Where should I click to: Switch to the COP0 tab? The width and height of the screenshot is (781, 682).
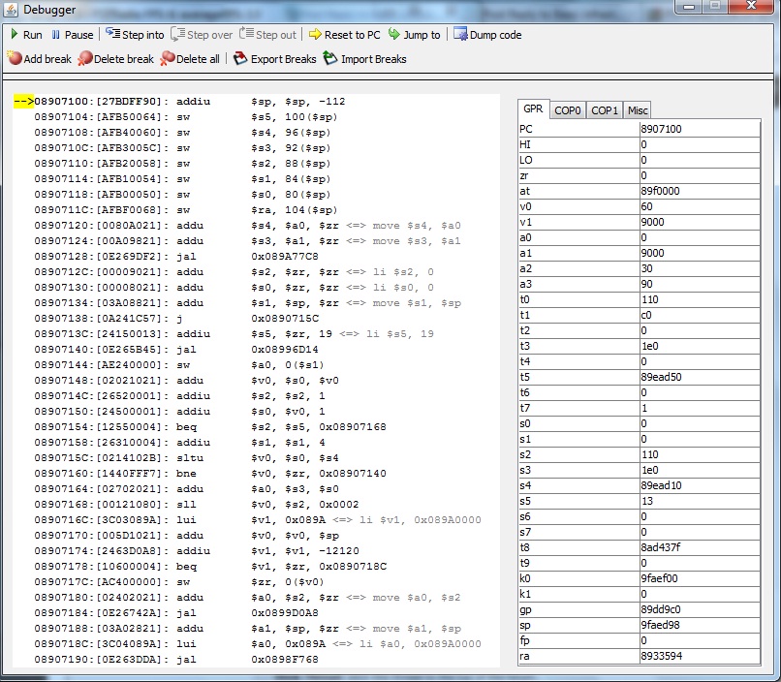click(568, 110)
